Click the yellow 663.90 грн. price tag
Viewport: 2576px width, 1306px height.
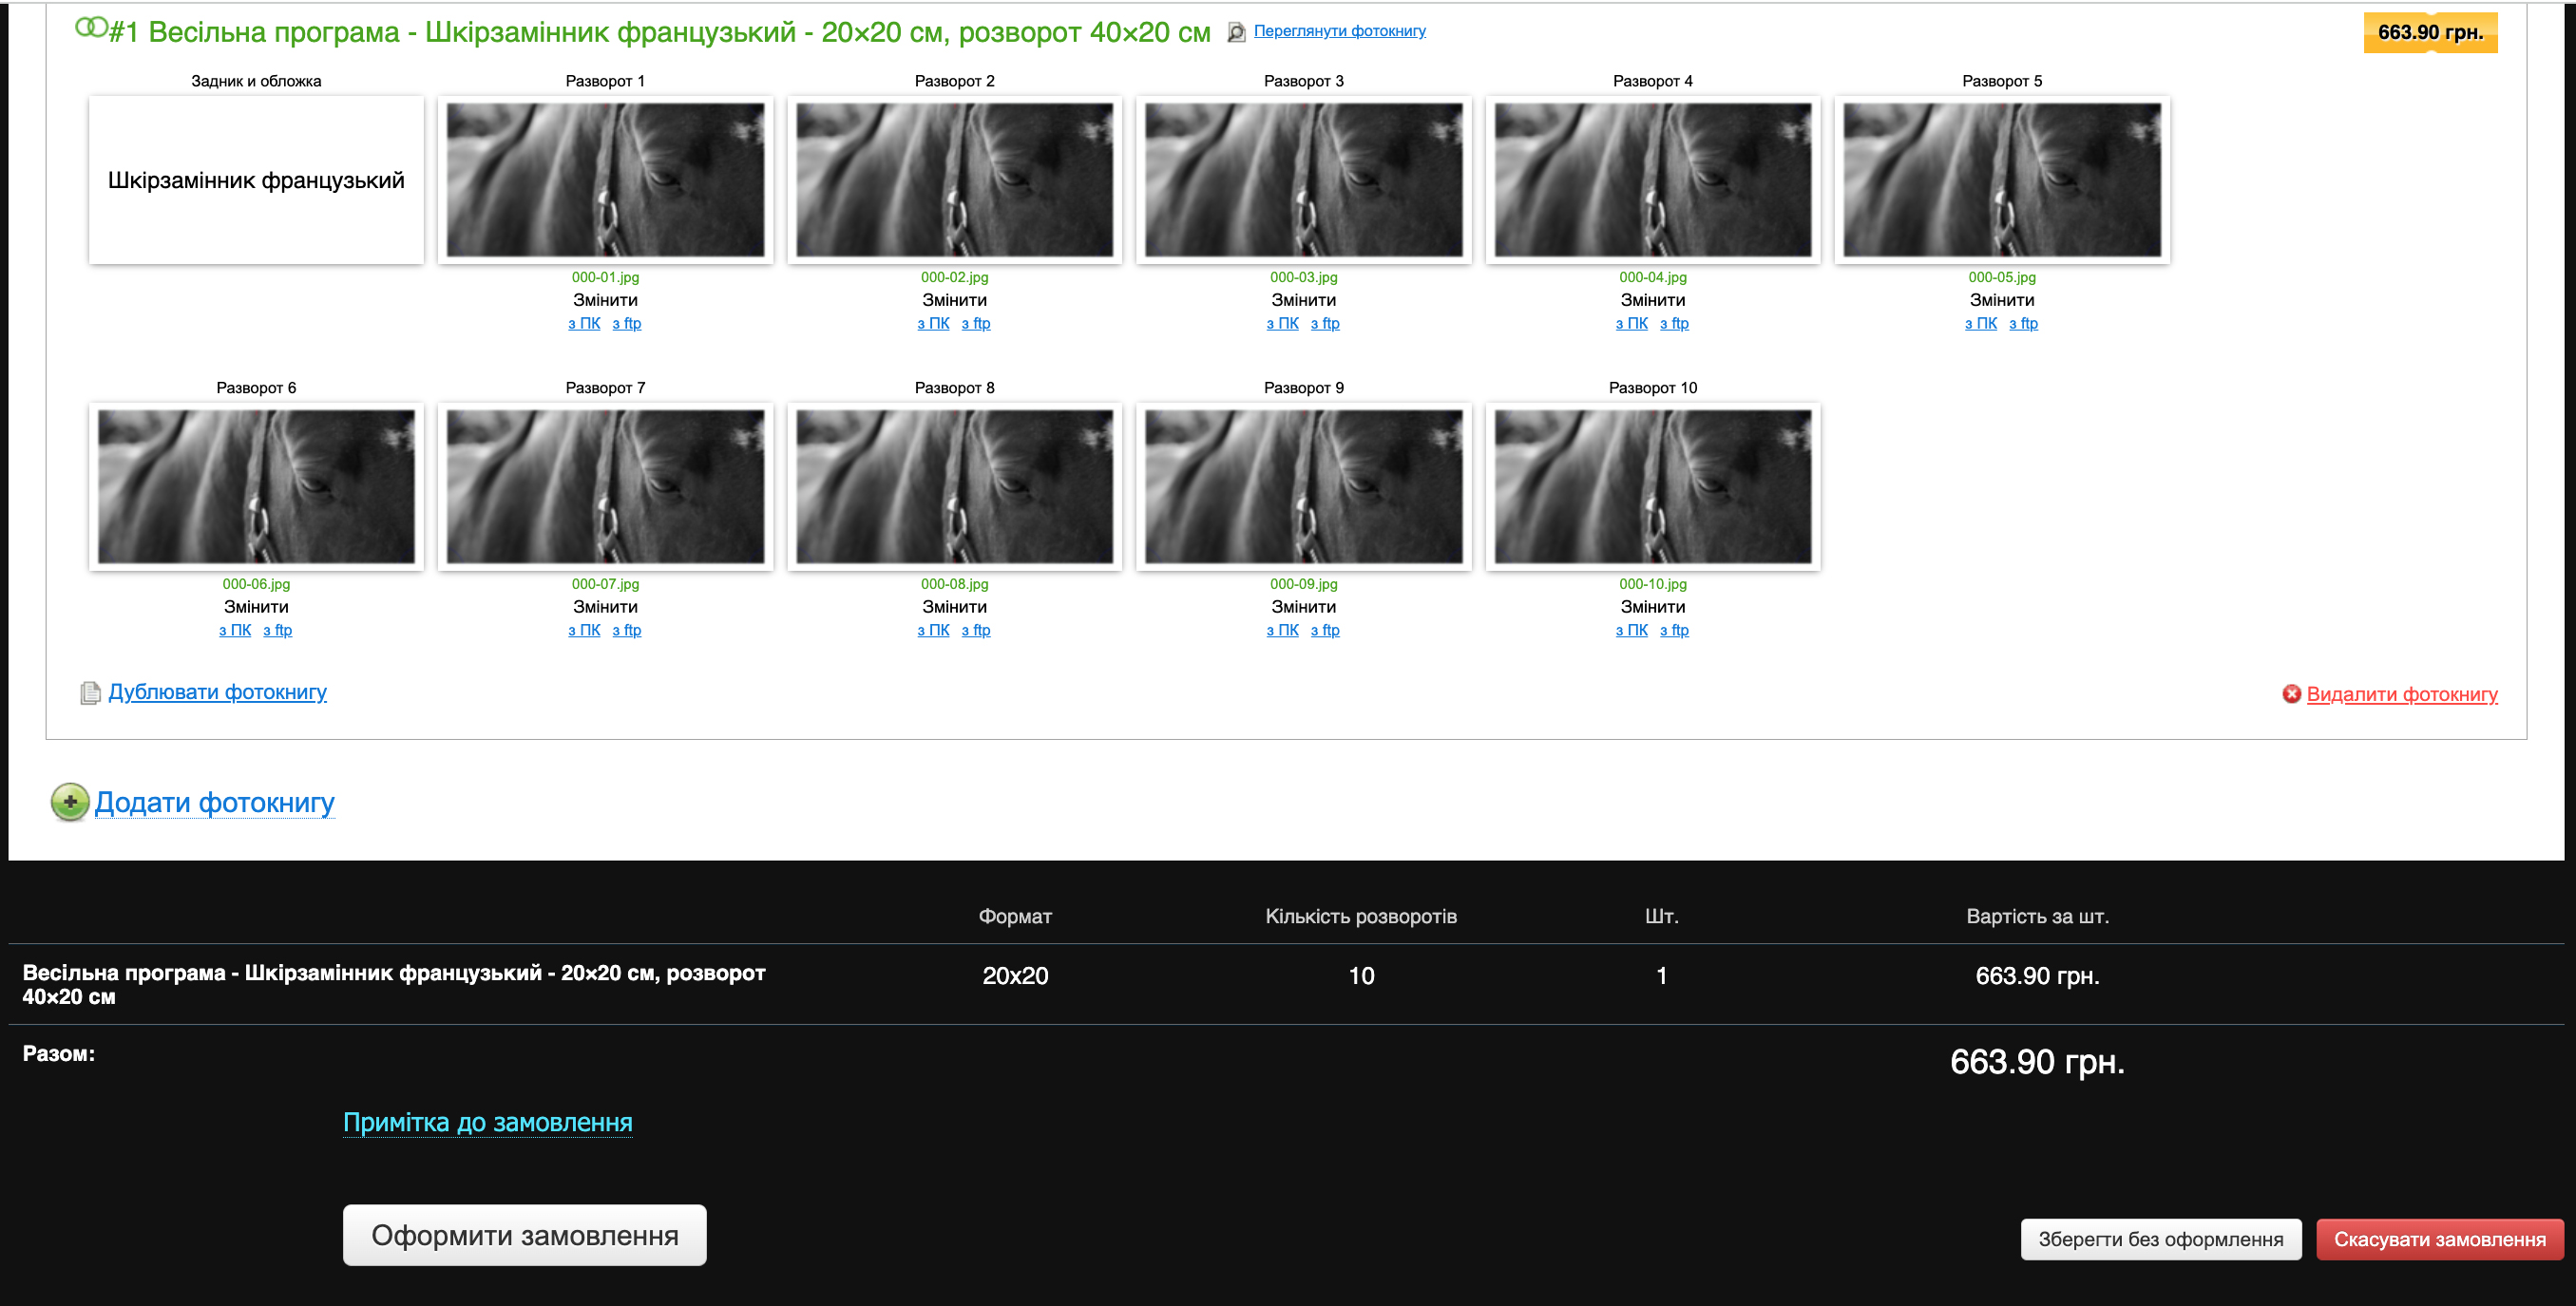[x=2429, y=32]
